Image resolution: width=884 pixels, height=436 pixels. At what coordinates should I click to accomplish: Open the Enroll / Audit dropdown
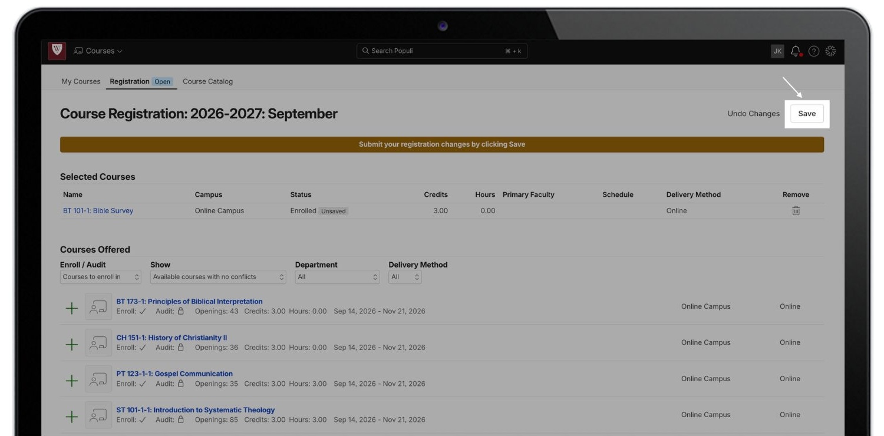101,277
